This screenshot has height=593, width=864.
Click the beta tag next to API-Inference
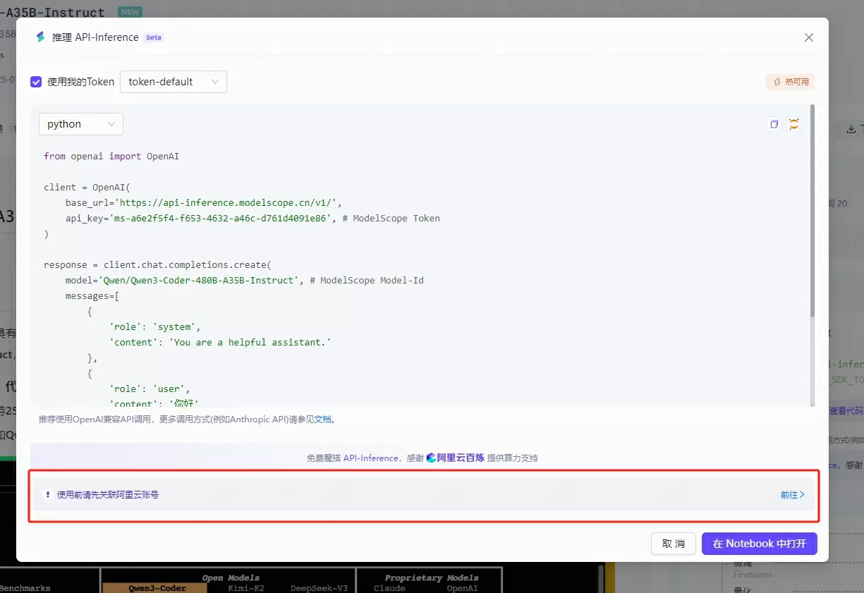click(154, 37)
